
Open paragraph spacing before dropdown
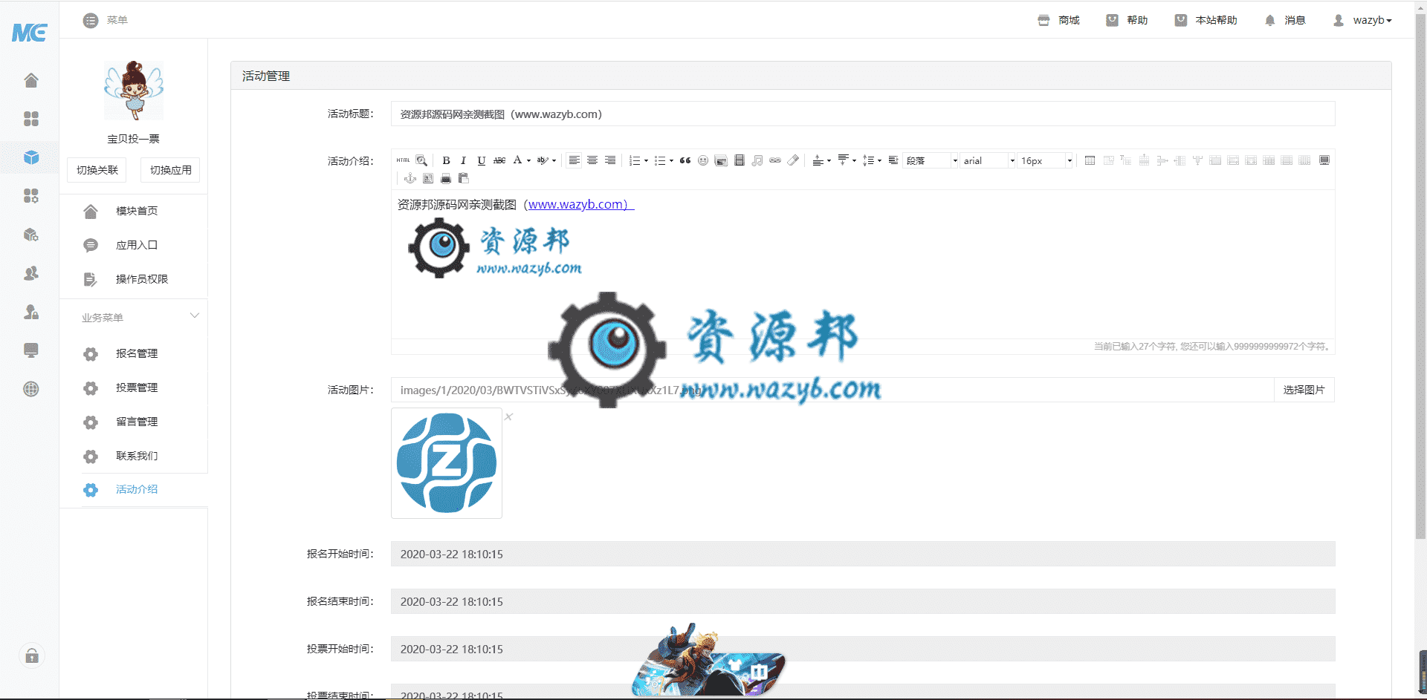pyautogui.click(x=829, y=160)
